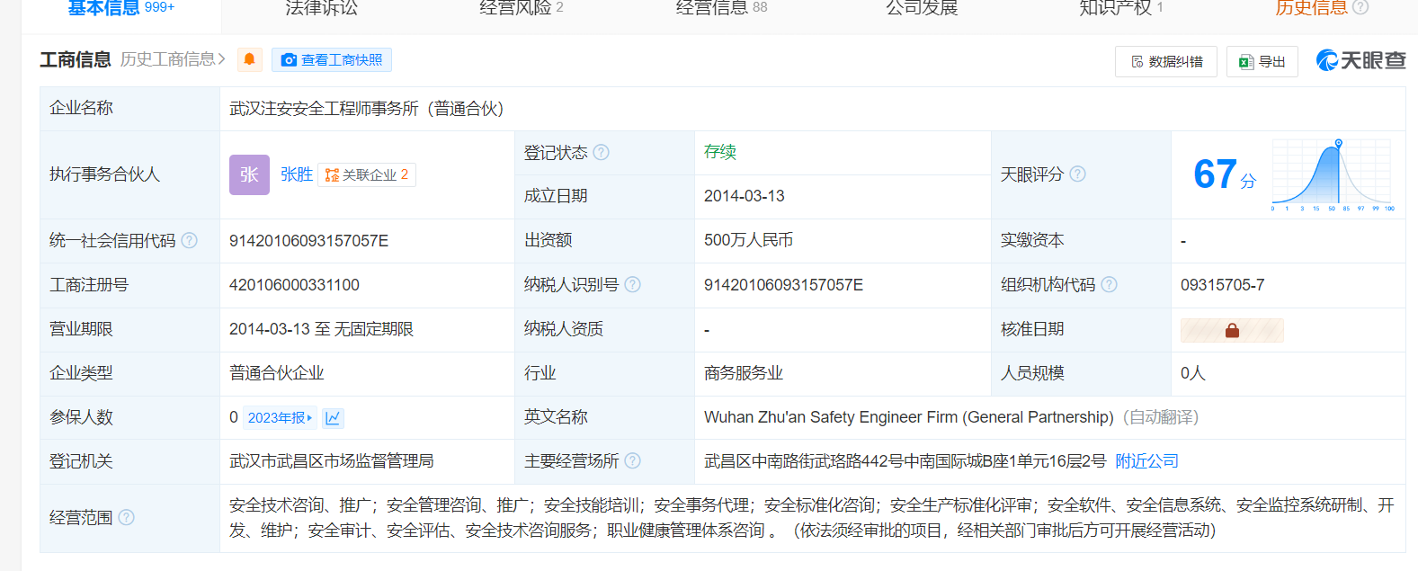The height and width of the screenshot is (571, 1418).
Task: Click credit code 91420106093157057E in 统一社会信用代码 row
Action: click(308, 241)
